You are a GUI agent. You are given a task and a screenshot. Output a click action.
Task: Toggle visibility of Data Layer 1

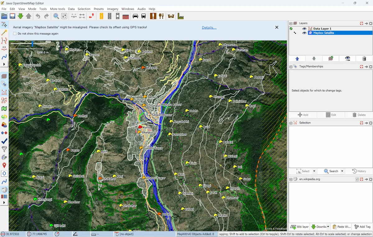pyautogui.click(x=304, y=28)
